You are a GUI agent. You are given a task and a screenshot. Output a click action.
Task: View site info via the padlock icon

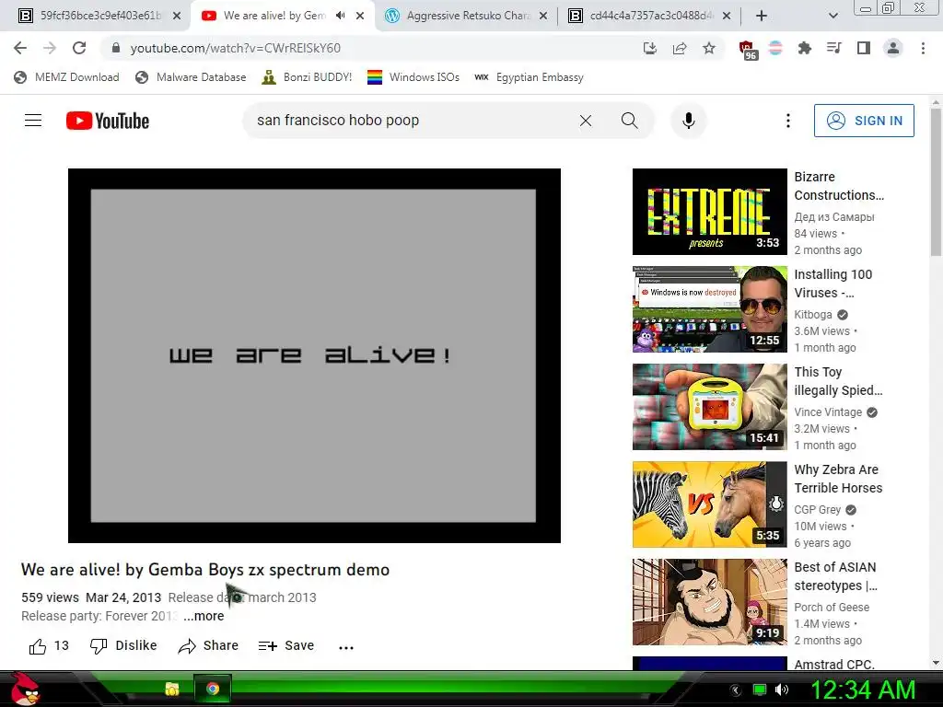pos(116,48)
